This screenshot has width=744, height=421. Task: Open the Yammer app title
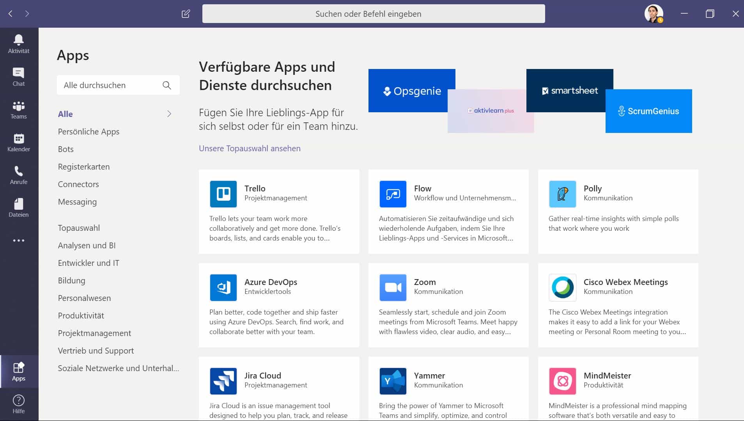pos(429,375)
